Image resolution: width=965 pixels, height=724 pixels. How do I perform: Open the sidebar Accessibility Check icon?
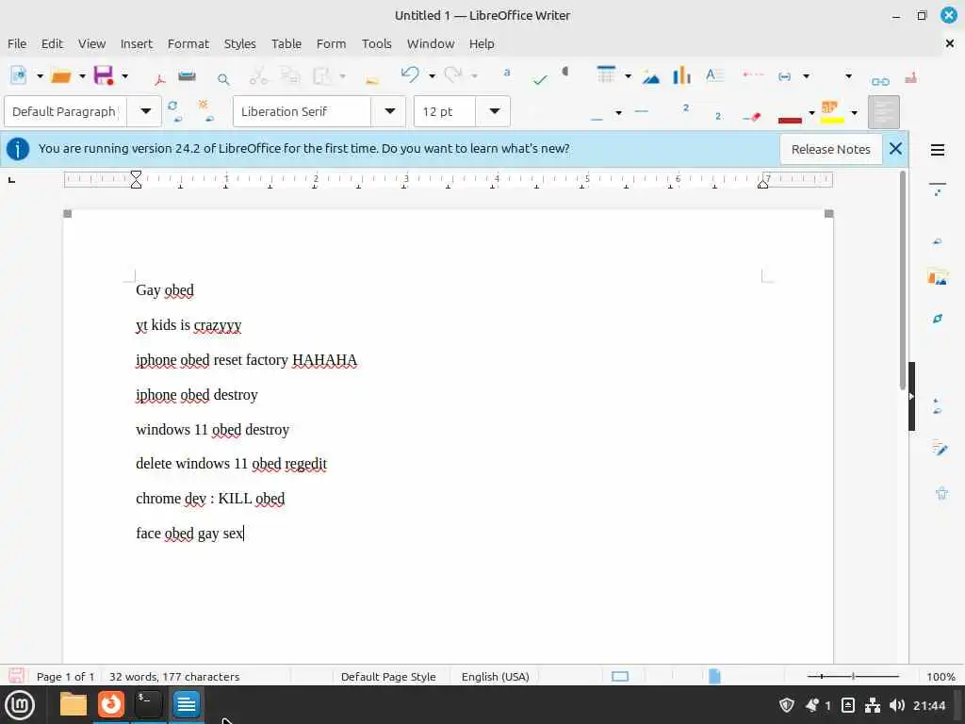coord(941,493)
